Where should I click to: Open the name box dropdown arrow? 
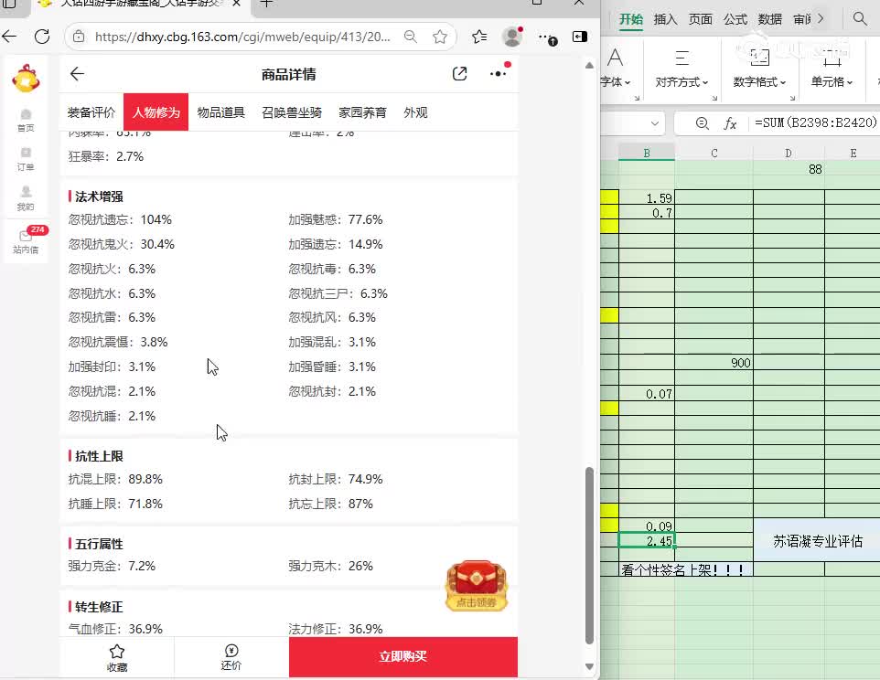point(654,123)
